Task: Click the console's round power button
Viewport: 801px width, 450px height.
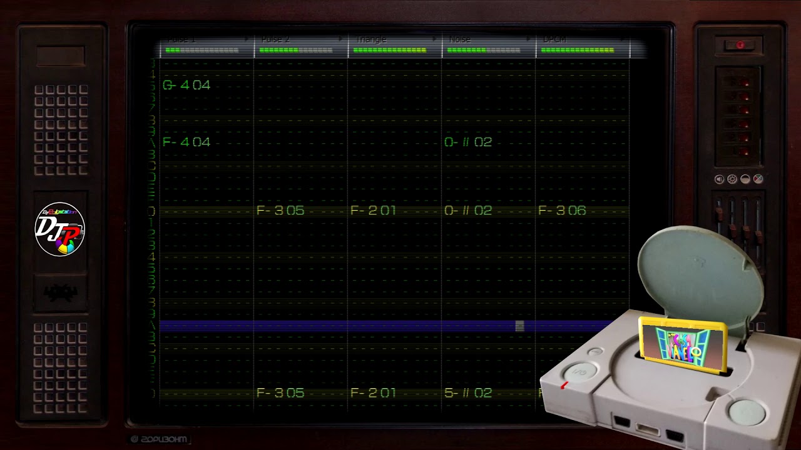Action: click(x=579, y=373)
